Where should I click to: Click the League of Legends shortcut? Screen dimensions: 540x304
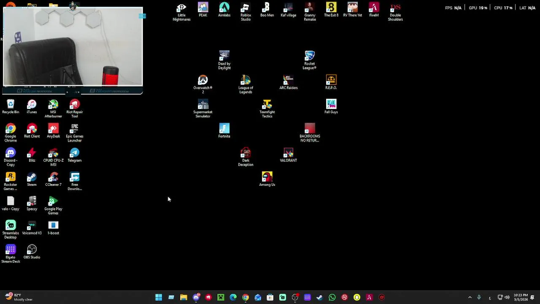[246, 84]
